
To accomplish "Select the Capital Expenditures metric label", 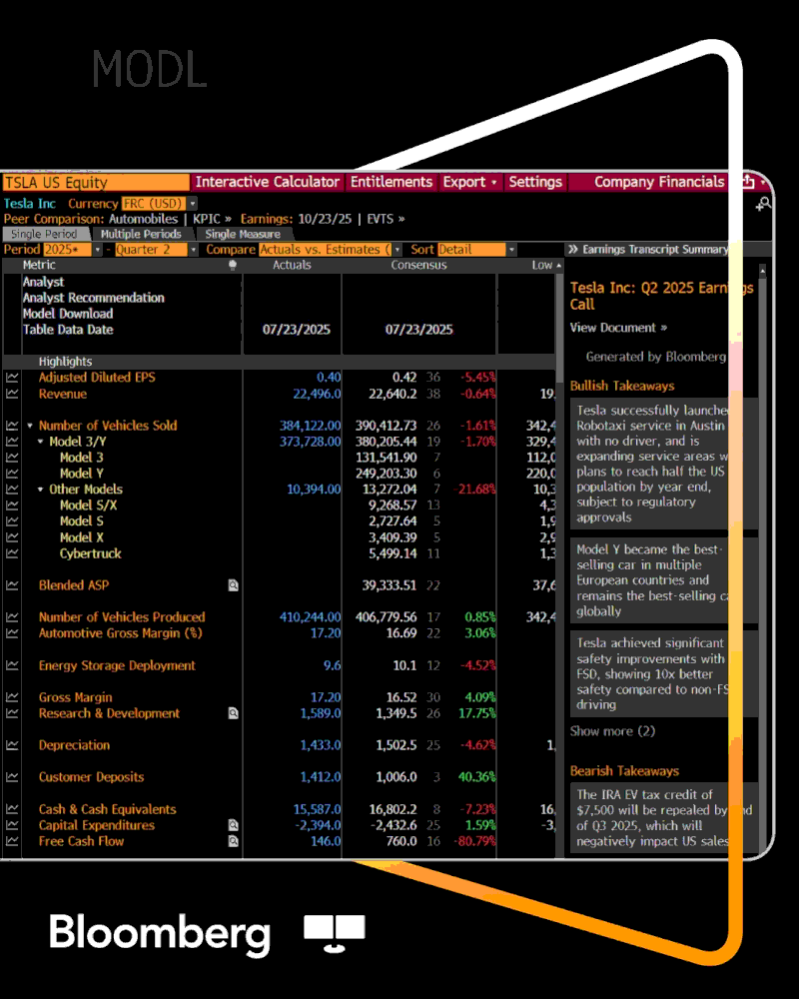I will 96,825.
